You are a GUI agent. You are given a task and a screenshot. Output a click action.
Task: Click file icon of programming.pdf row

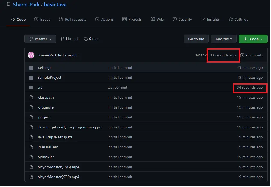(x=31, y=127)
